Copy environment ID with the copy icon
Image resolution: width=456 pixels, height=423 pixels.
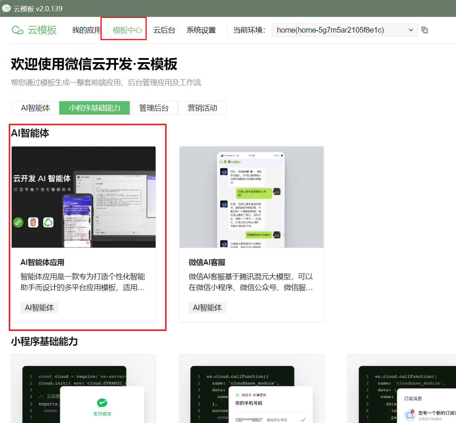(x=424, y=30)
